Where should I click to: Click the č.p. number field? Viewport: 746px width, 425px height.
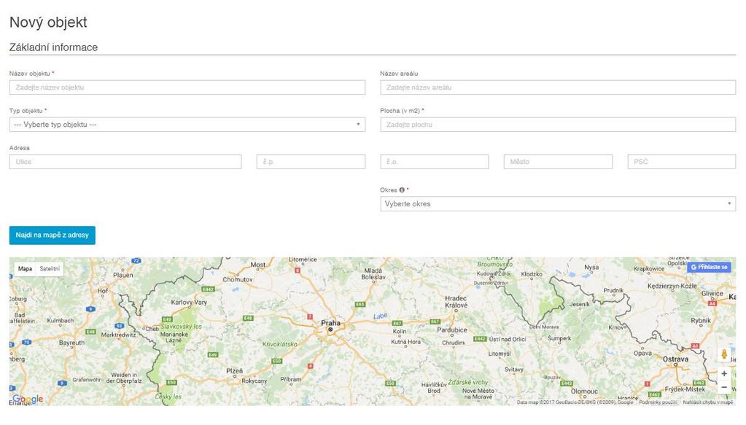(311, 162)
